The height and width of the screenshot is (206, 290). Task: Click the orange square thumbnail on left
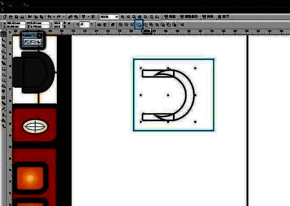click(30, 177)
